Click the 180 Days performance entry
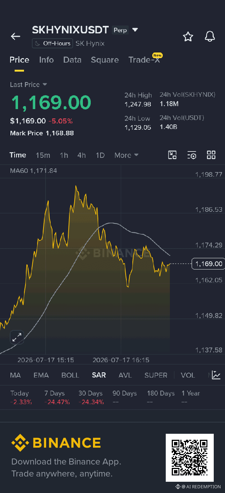 coord(161,397)
